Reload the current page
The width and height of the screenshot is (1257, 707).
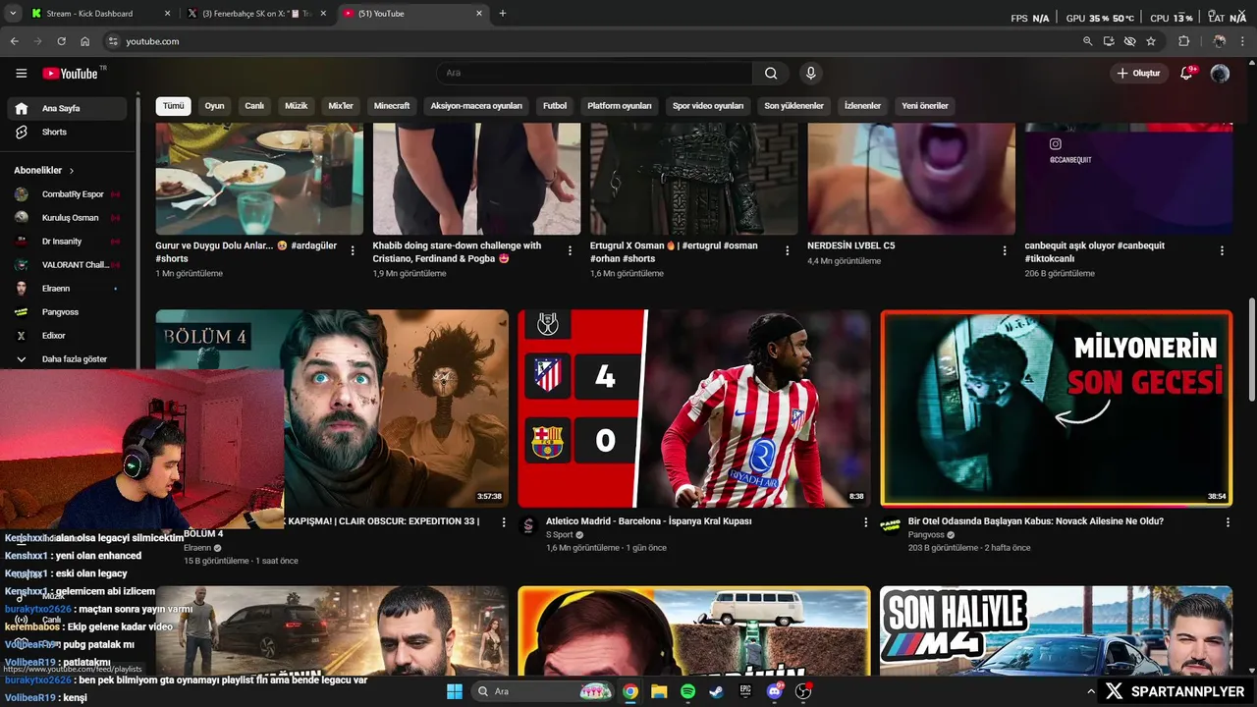click(61, 41)
